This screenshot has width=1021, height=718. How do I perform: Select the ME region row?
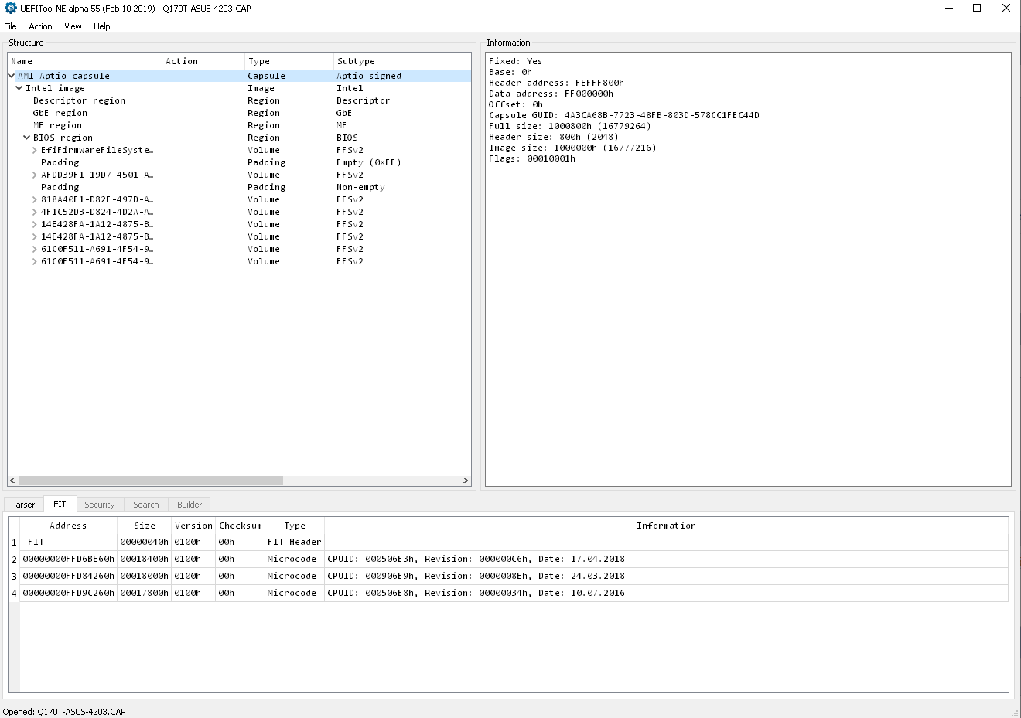239,125
